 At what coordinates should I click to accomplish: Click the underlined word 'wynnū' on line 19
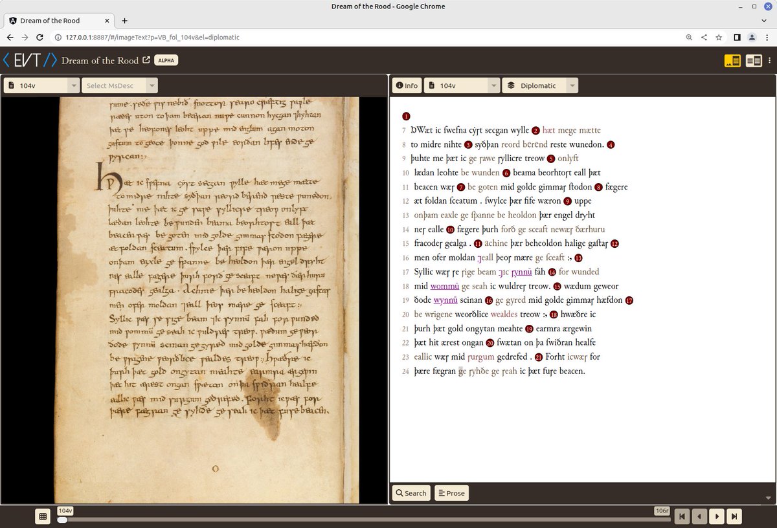(445, 300)
